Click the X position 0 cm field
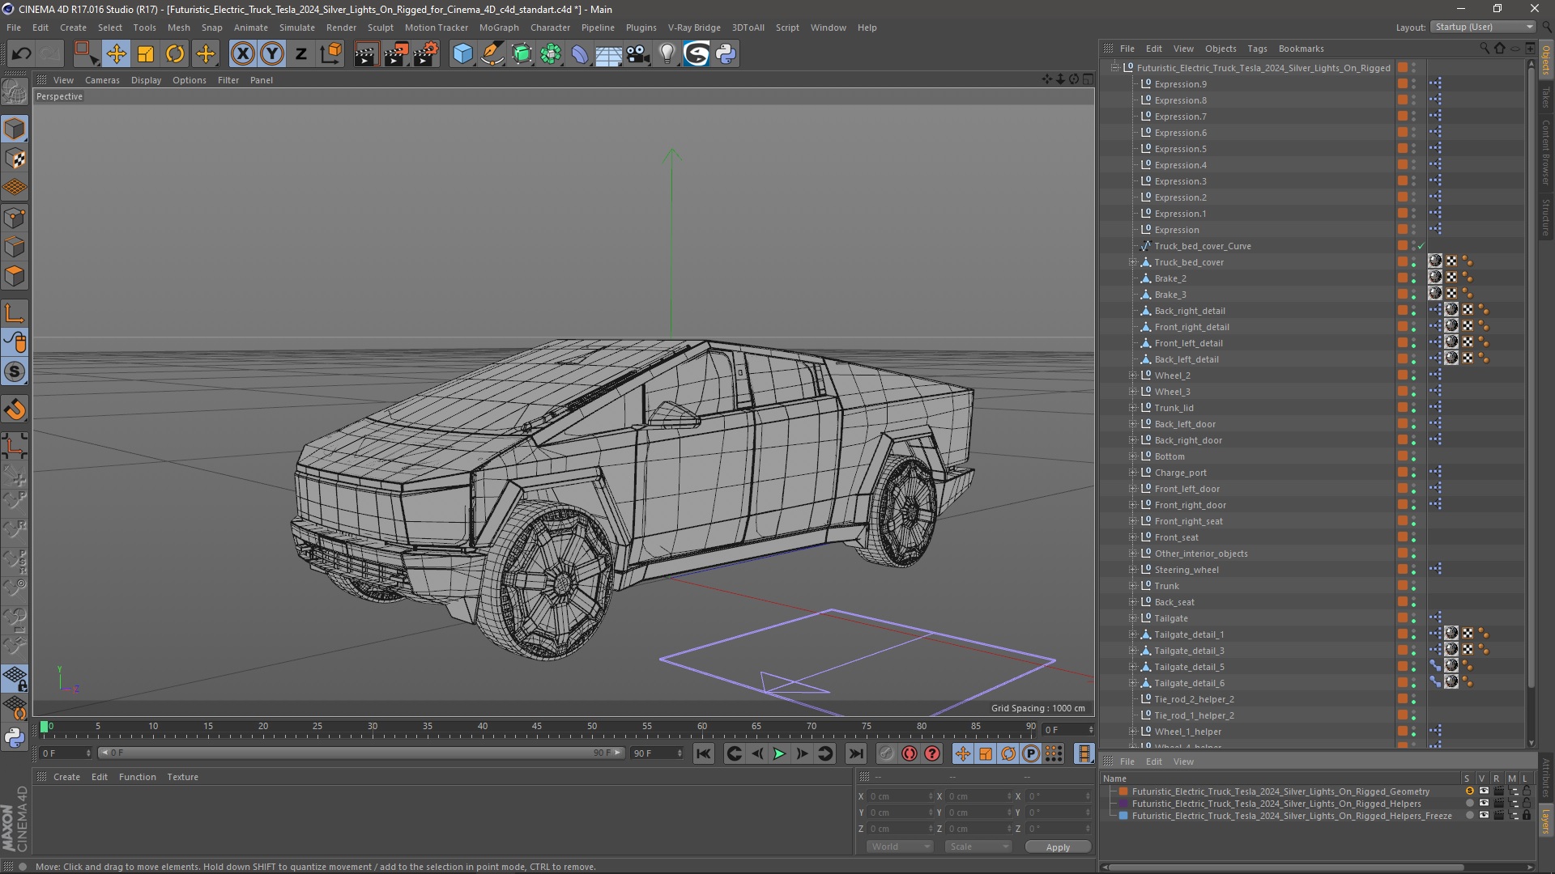The width and height of the screenshot is (1555, 874). (x=901, y=796)
